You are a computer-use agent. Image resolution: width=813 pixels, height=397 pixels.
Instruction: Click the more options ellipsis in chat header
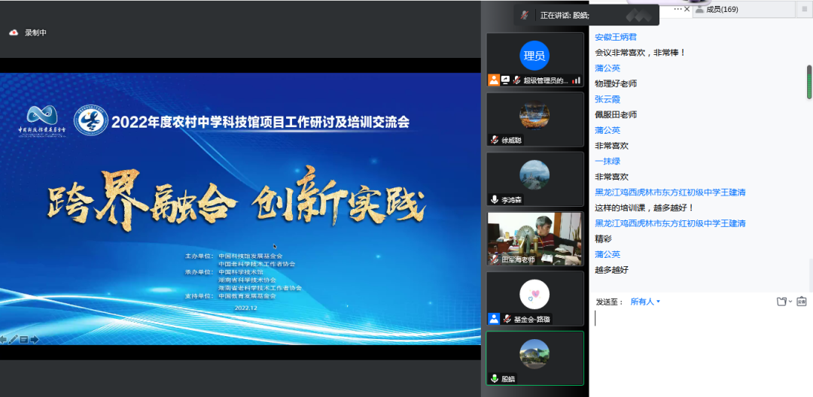click(677, 9)
